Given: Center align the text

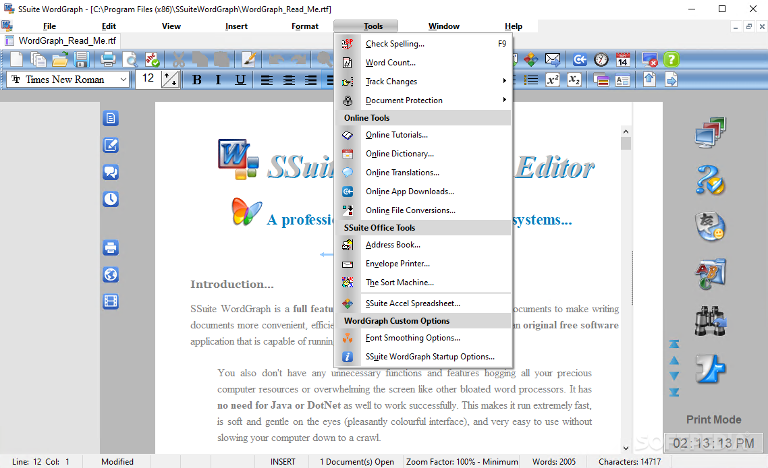Looking at the screenshot, I should coord(288,80).
